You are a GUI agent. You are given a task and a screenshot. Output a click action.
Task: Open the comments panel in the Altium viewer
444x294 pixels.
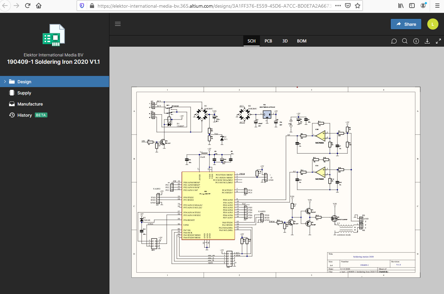coord(394,41)
